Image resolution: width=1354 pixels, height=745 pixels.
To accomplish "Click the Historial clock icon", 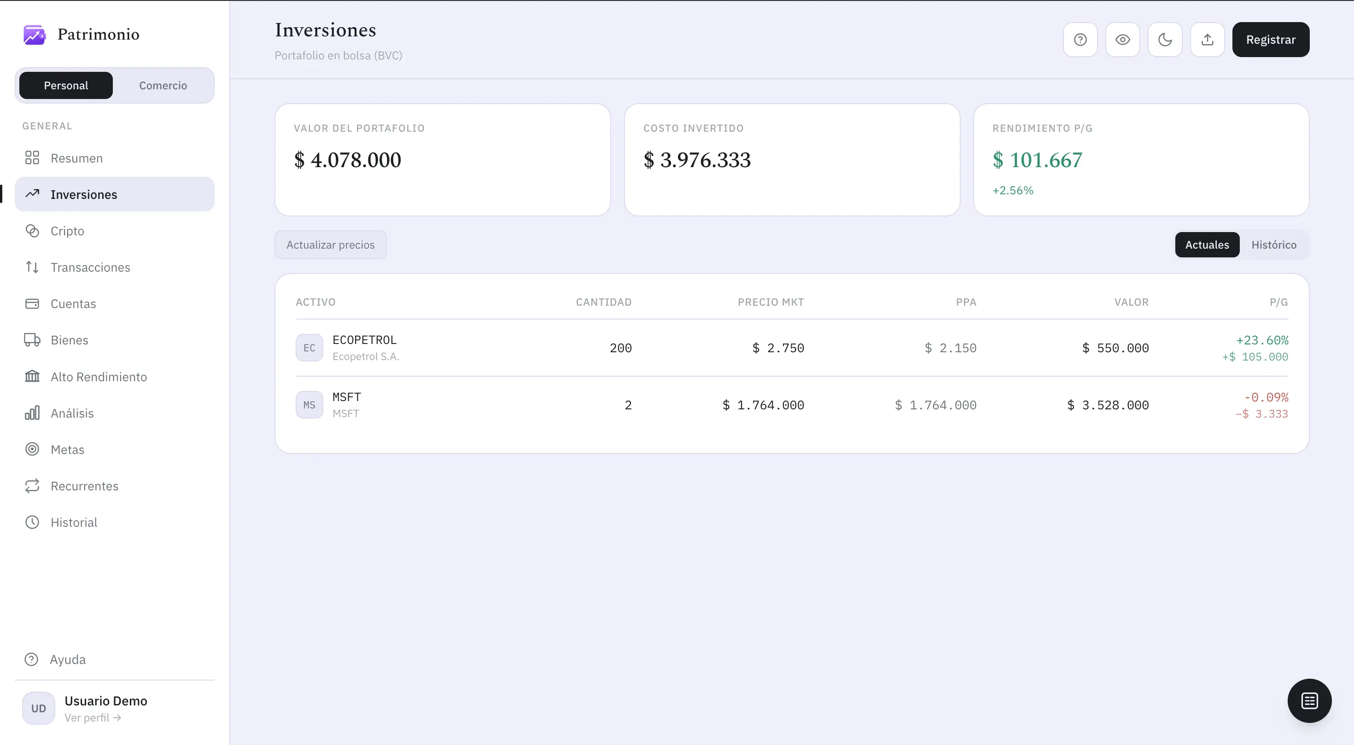I will click(x=32, y=522).
